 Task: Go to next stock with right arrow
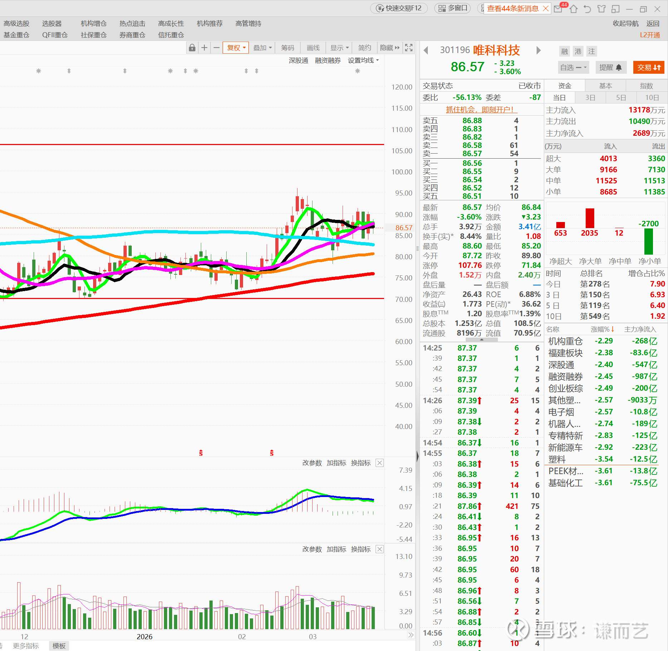538,50
